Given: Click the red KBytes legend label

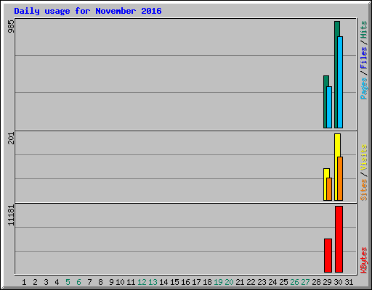Looking at the screenshot, I should point(364,260).
